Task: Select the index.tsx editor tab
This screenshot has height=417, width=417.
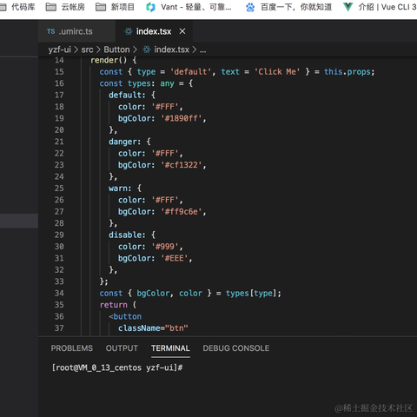Action: click(x=154, y=31)
